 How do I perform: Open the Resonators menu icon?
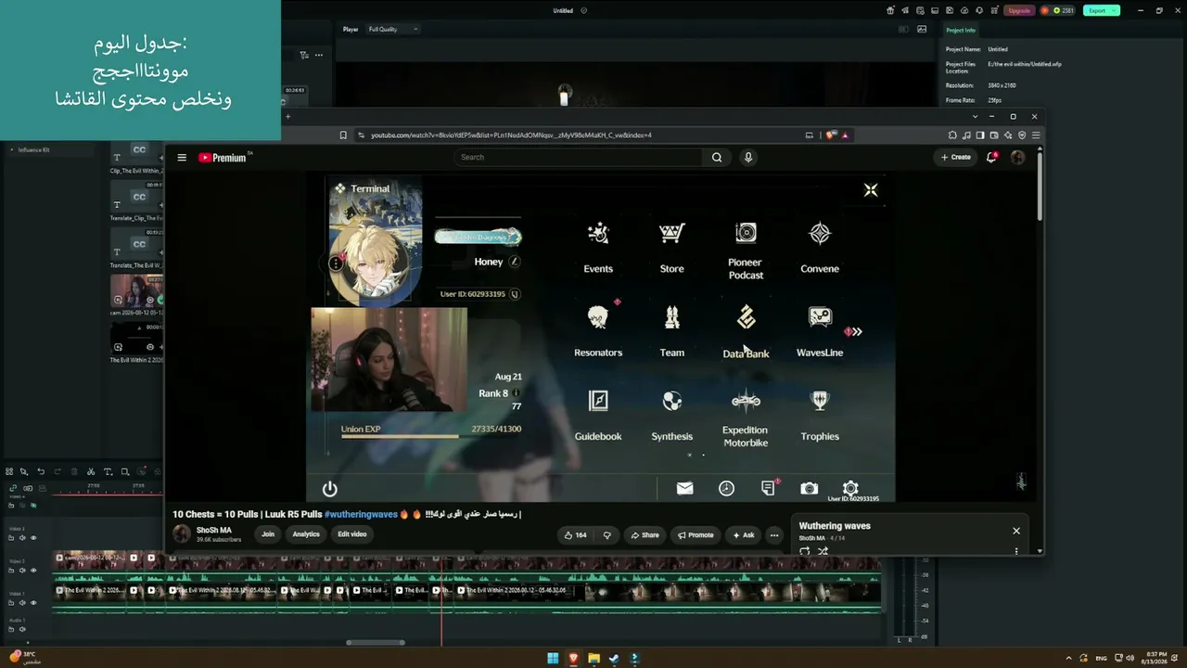pos(598,317)
